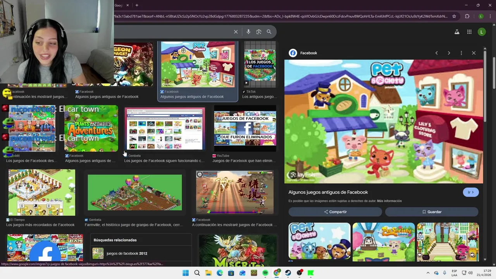The width and height of the screenshot is (496, 279).
Task: Open Google Lens image search
Action: tap(259, 32)
